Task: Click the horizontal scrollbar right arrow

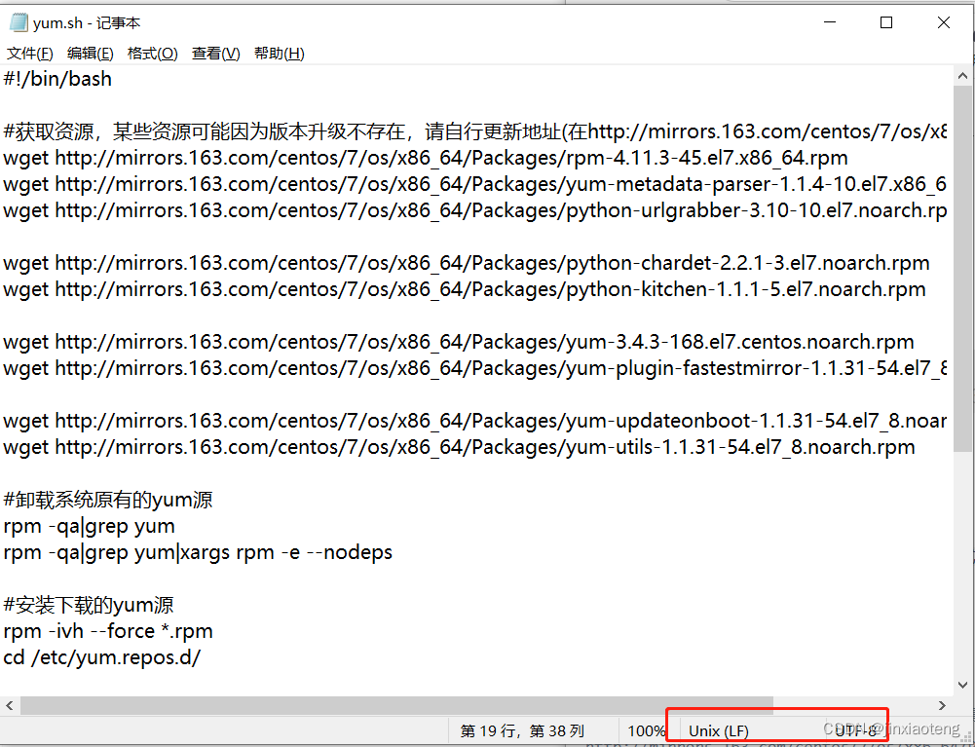Action: click(942, 705)
